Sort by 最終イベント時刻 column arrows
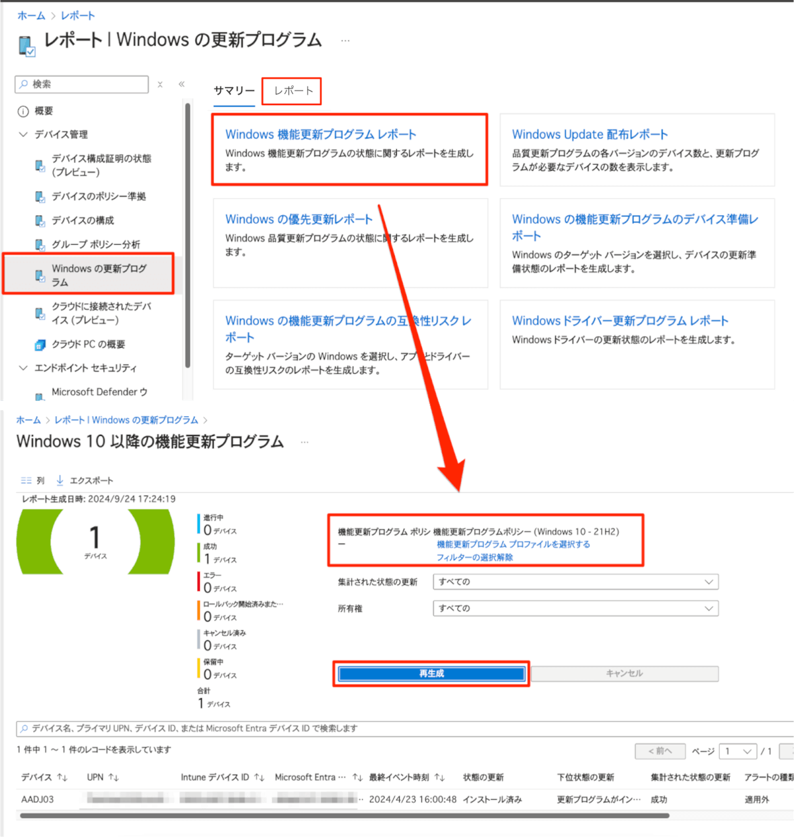Viewport: 794px width, 837px height. pyautogui.click(x=439, y=777)
